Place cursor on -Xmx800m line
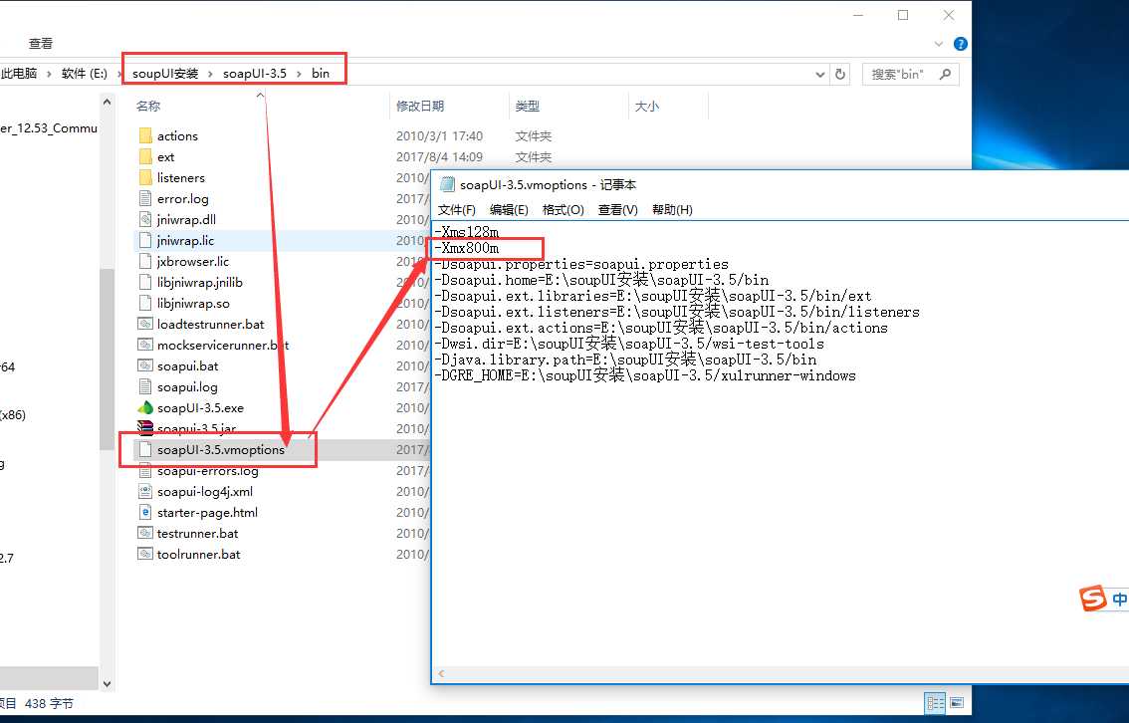 (x=467, y=248)
